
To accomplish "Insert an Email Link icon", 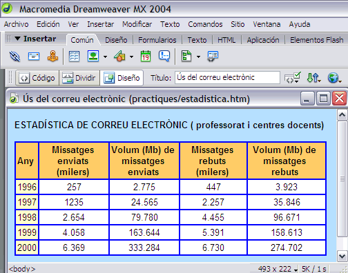I will [34, 57].
